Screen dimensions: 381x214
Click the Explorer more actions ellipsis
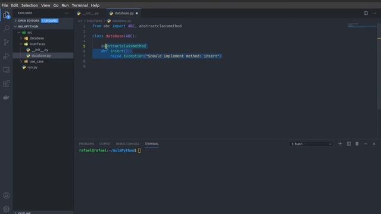tap(67, 13)
